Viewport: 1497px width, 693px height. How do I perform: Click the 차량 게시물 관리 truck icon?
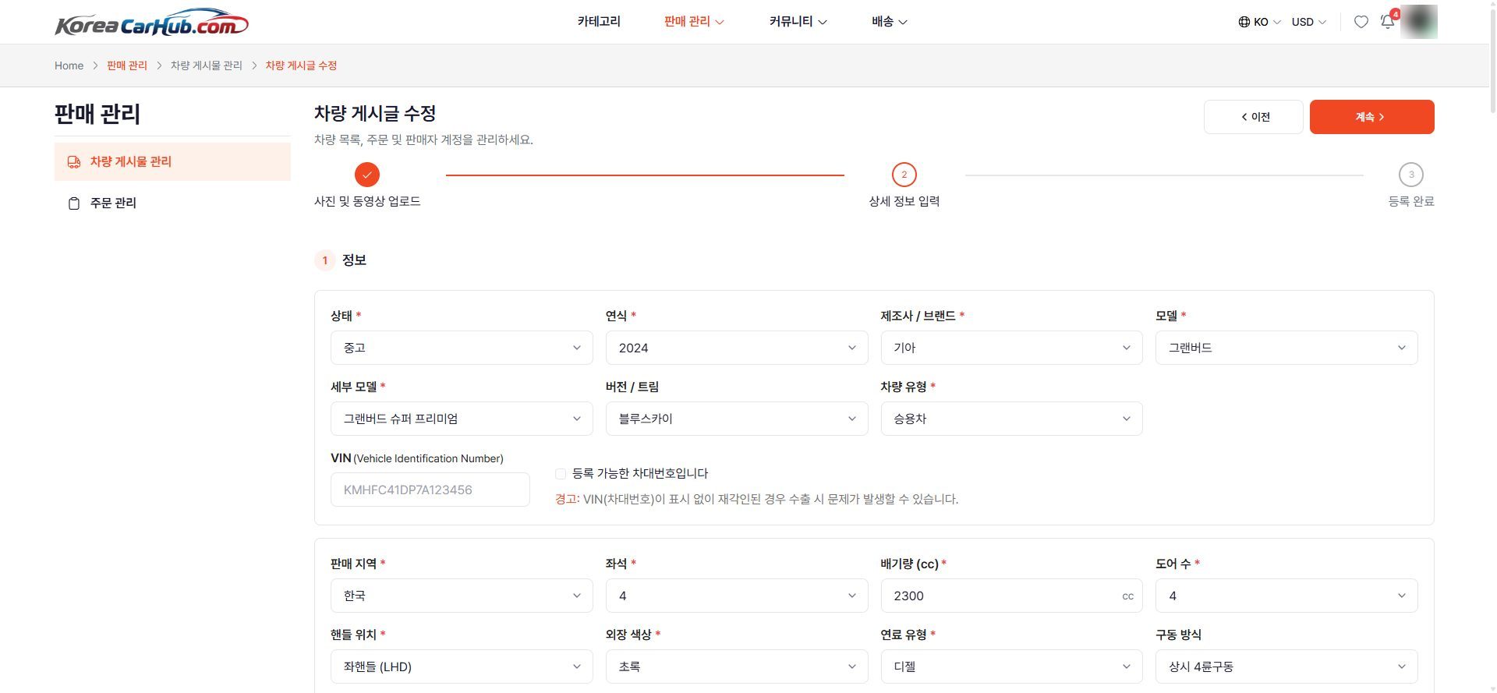tap(74, 162)
